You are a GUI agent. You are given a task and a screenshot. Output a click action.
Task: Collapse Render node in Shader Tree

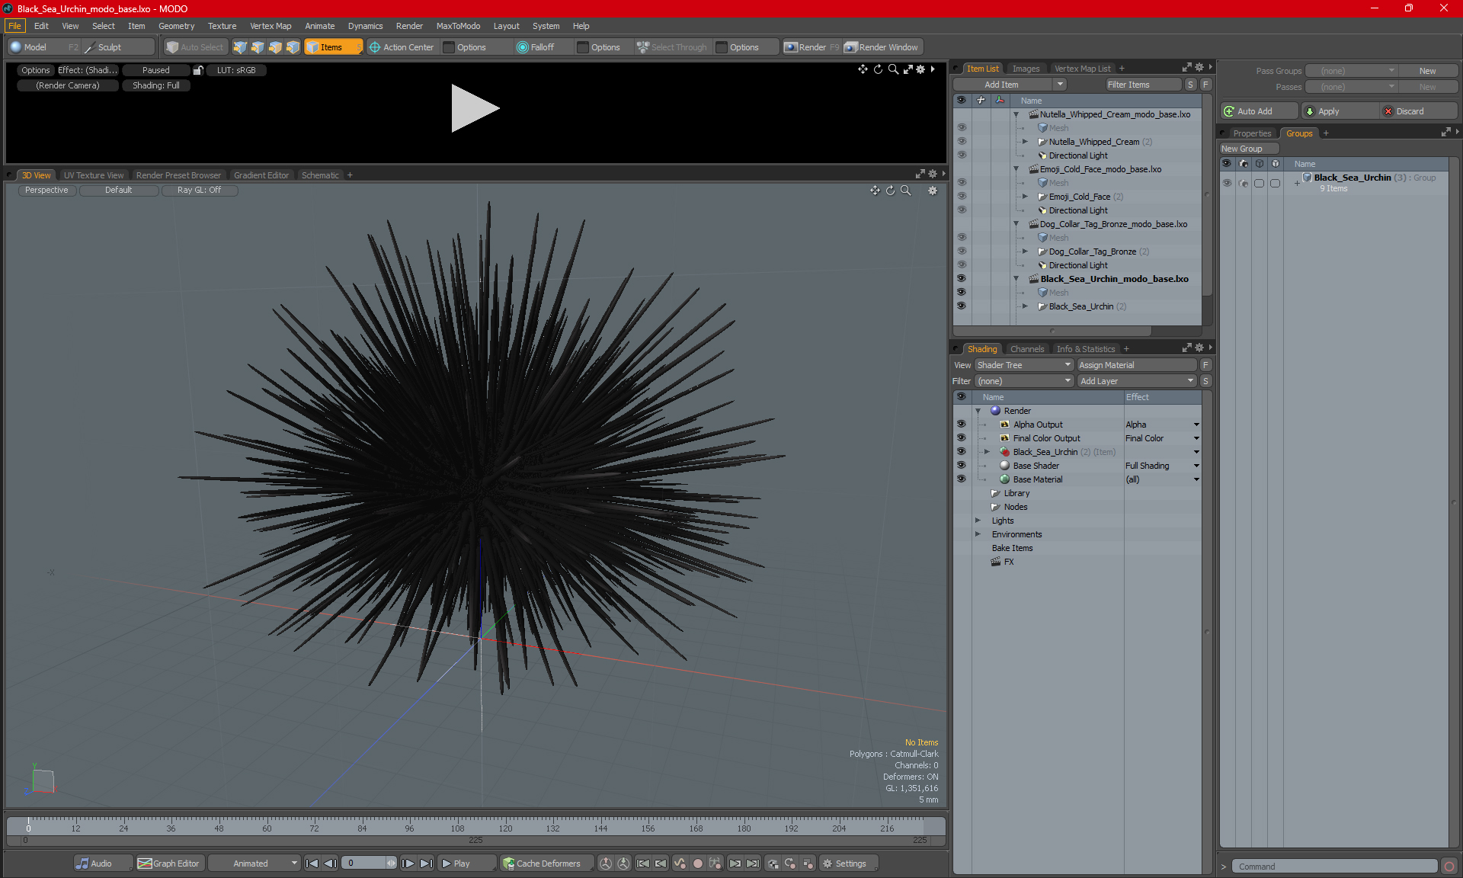[x=978, y=411]
